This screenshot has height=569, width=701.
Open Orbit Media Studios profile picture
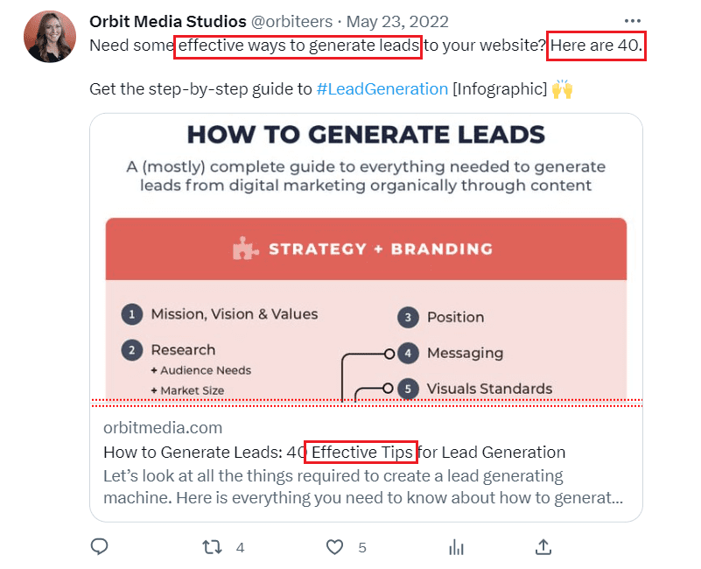click(x=51, y=37)
